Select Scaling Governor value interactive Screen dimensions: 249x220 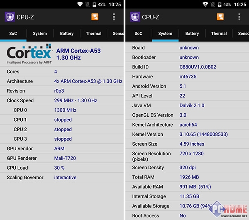coord(65,177)
